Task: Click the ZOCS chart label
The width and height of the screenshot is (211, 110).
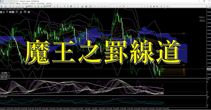Action: click(202, 21)
